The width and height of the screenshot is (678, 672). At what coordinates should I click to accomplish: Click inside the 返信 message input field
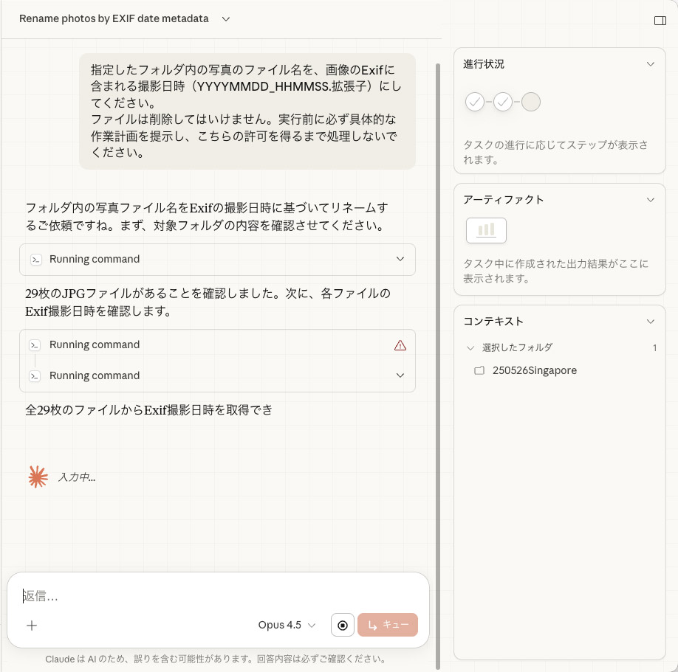click(x=148, y=596)
